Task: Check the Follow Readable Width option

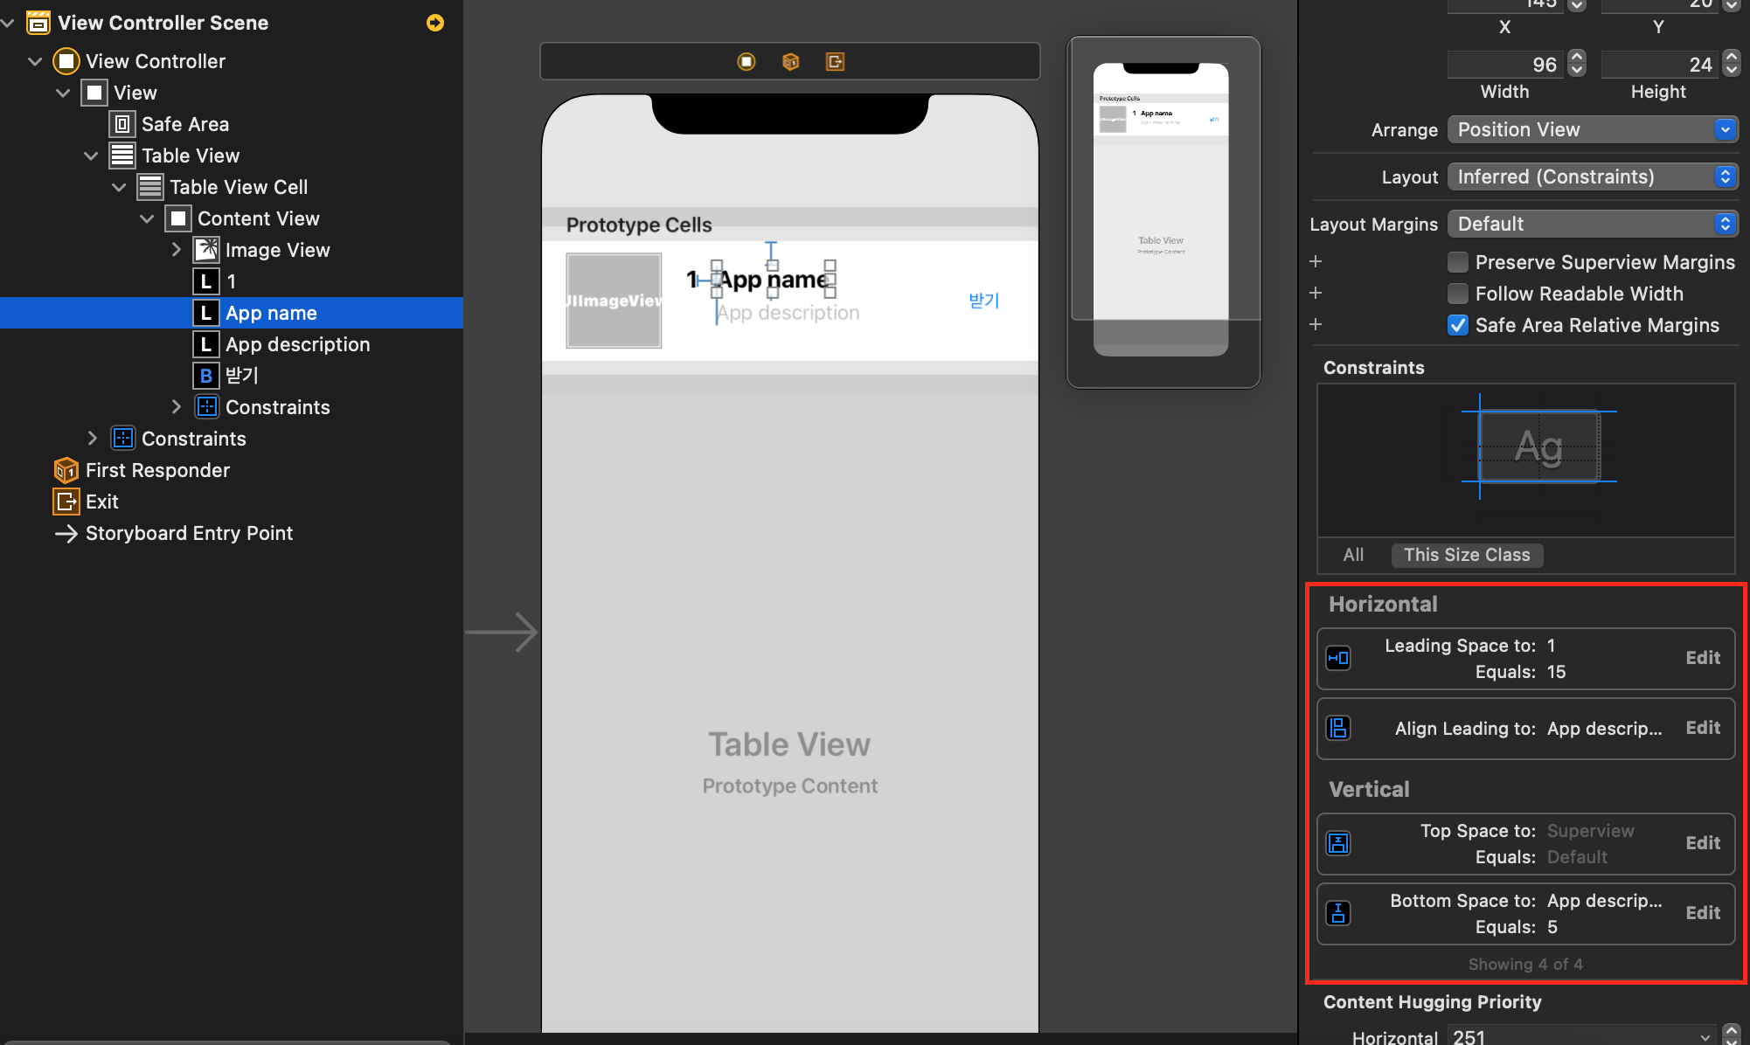Action: (x=1457, y=294)
